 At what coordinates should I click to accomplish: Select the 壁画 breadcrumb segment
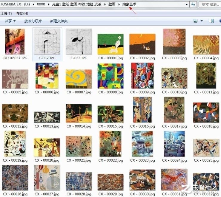[112, 4]
